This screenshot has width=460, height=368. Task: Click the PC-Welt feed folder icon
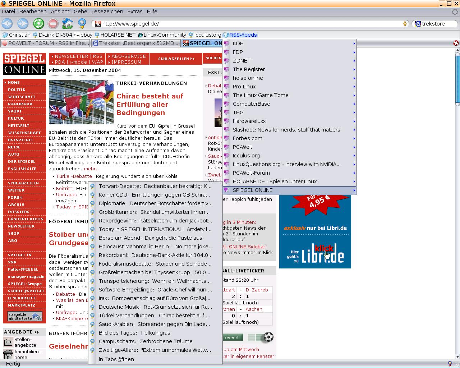click(x=226, y=147)
